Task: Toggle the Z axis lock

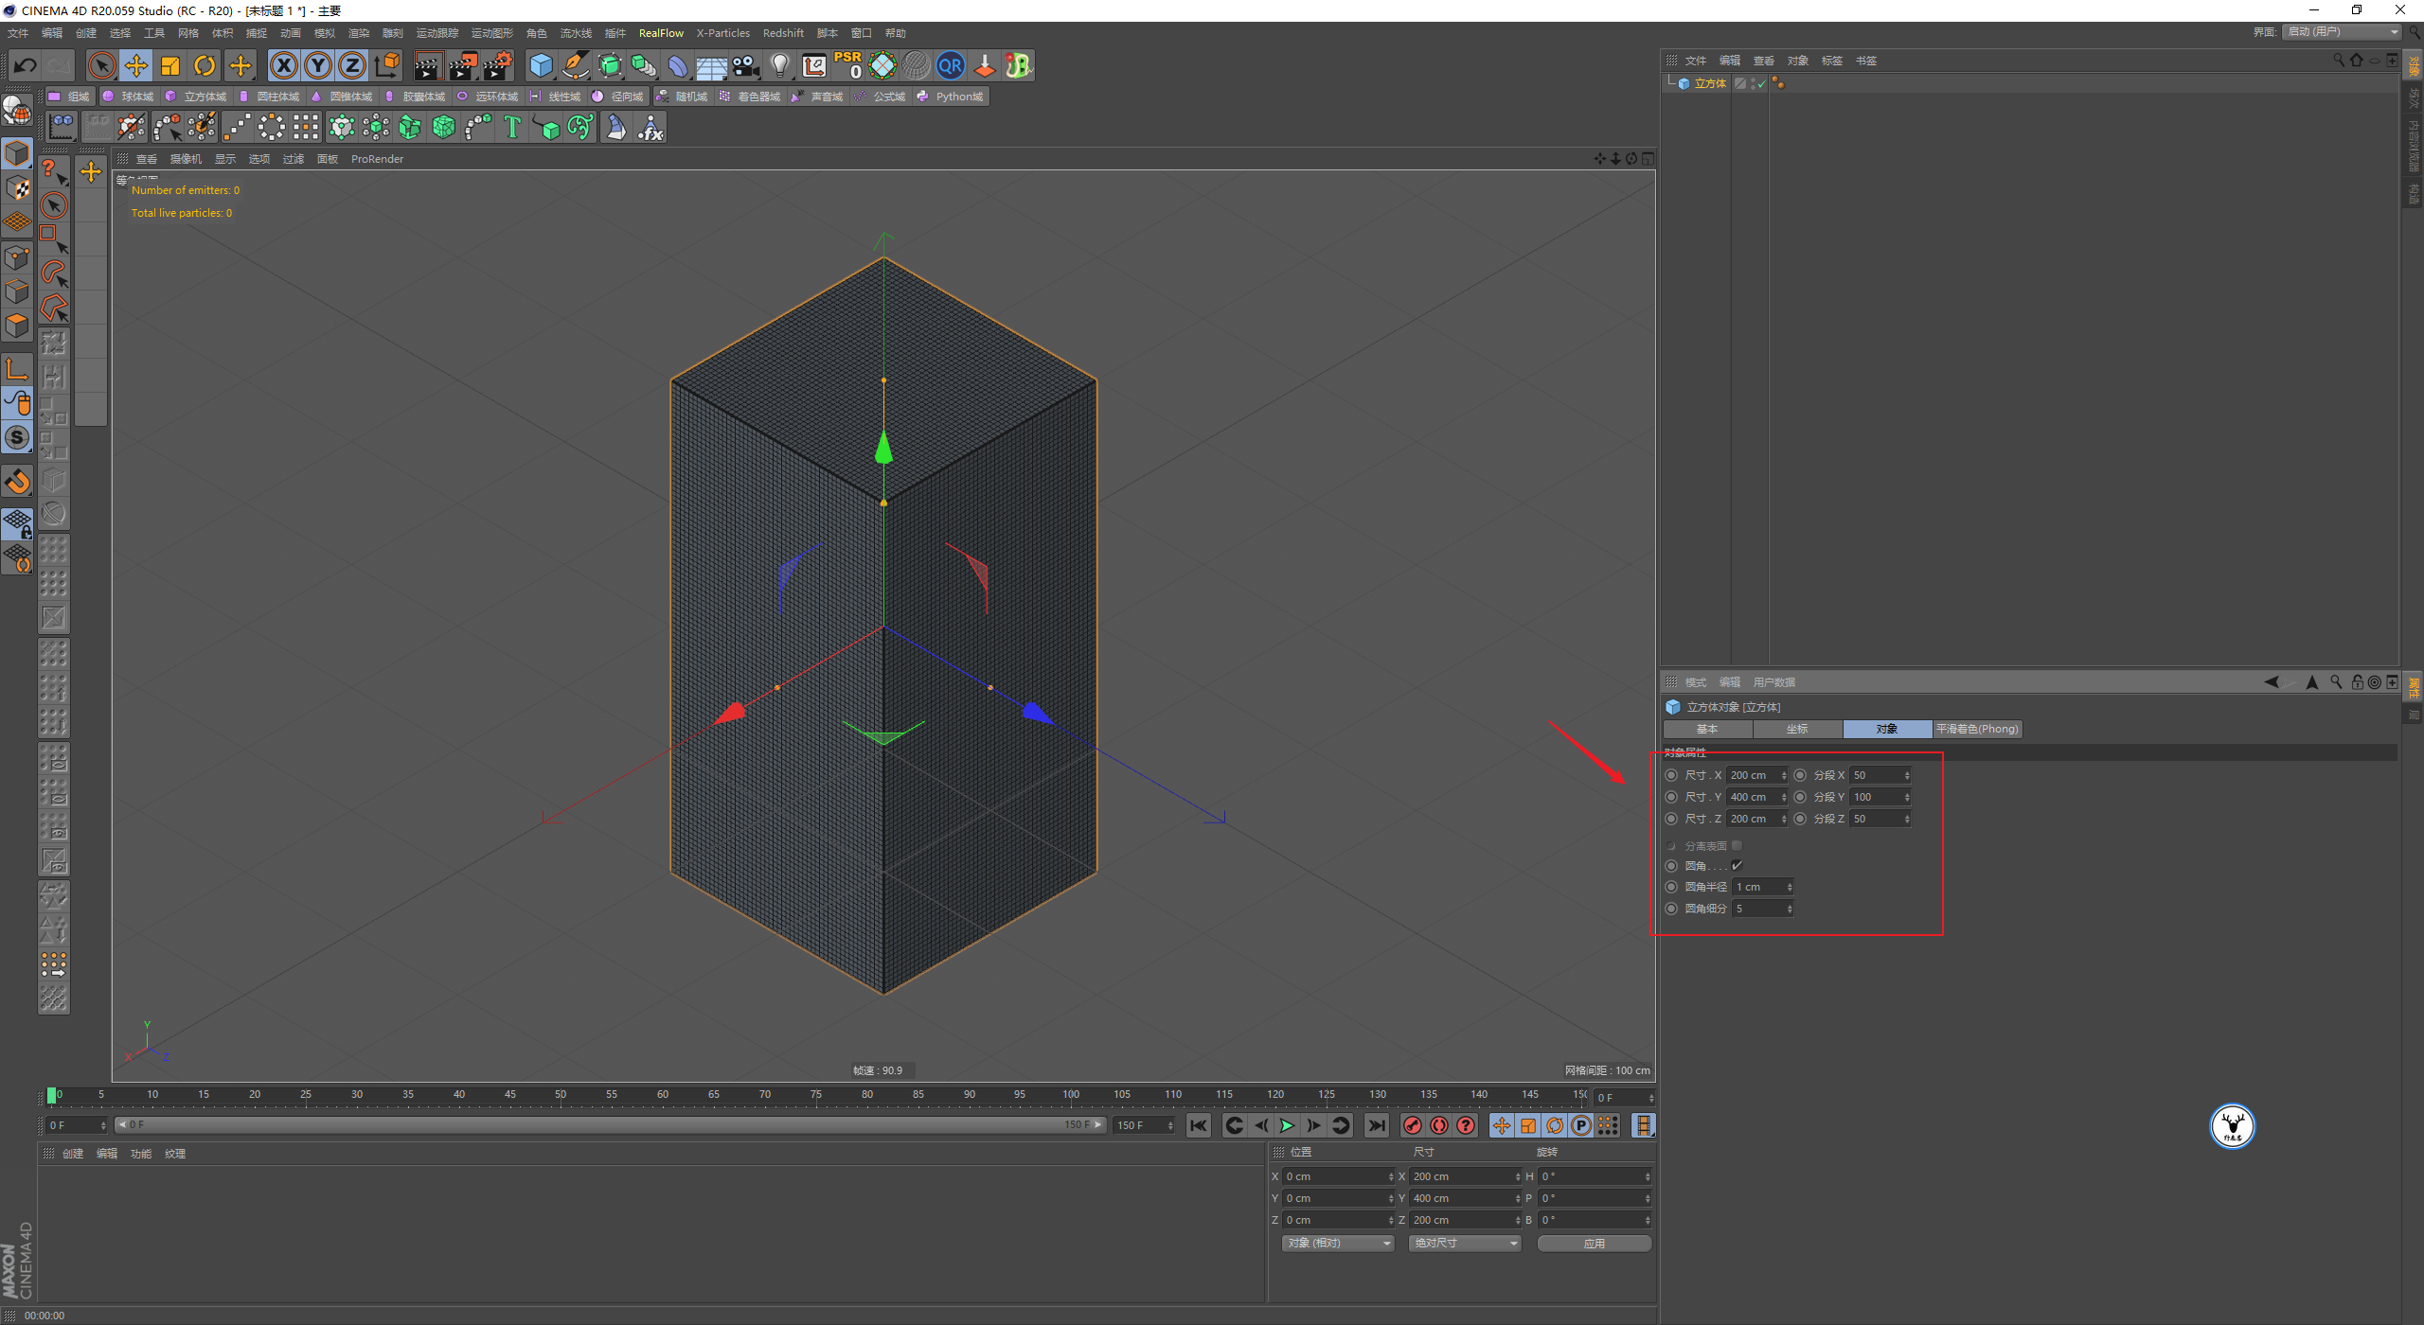Action: (x=352, y=65)
